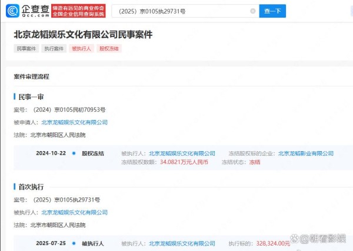Clear the search box with the X icon
The width and height of the screenshot is (353, 251).
pos(253,11)
